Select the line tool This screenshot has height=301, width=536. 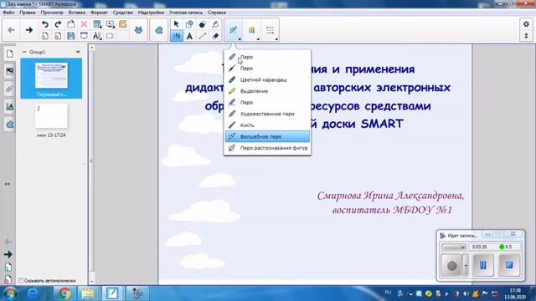point(203,36)
